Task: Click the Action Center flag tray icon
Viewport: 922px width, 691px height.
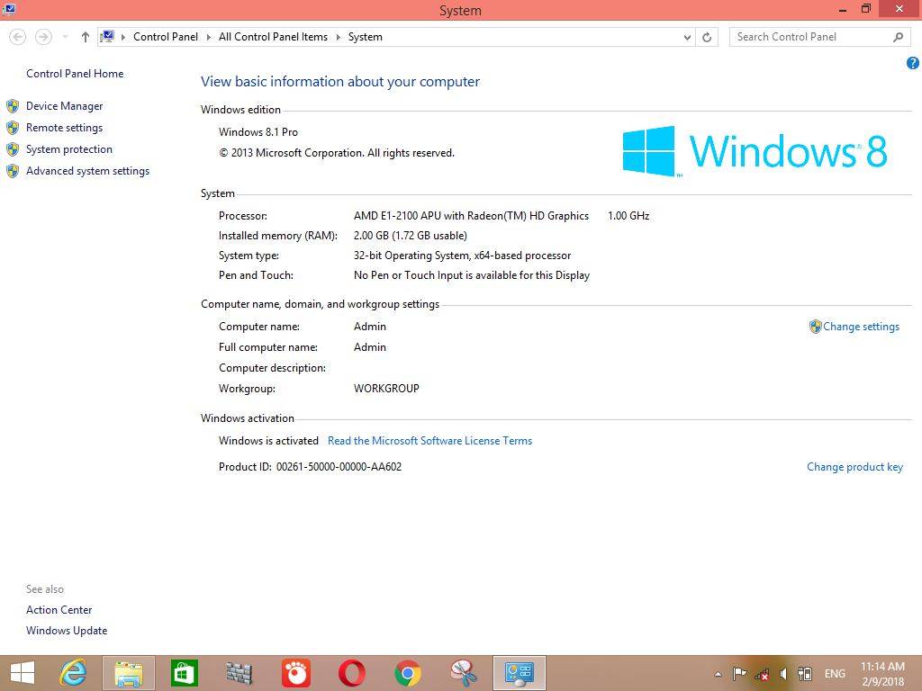Action: click(740, 674)
